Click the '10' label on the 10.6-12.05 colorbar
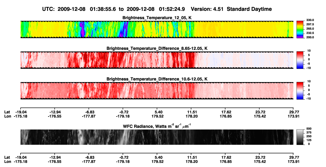The image size is (326, 167). (309, 81)
